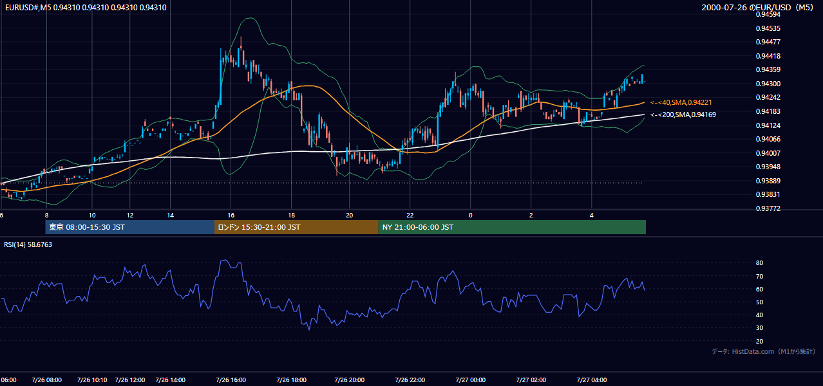
Task: Click hour label 16 under price chart
Action: point(230,215)
